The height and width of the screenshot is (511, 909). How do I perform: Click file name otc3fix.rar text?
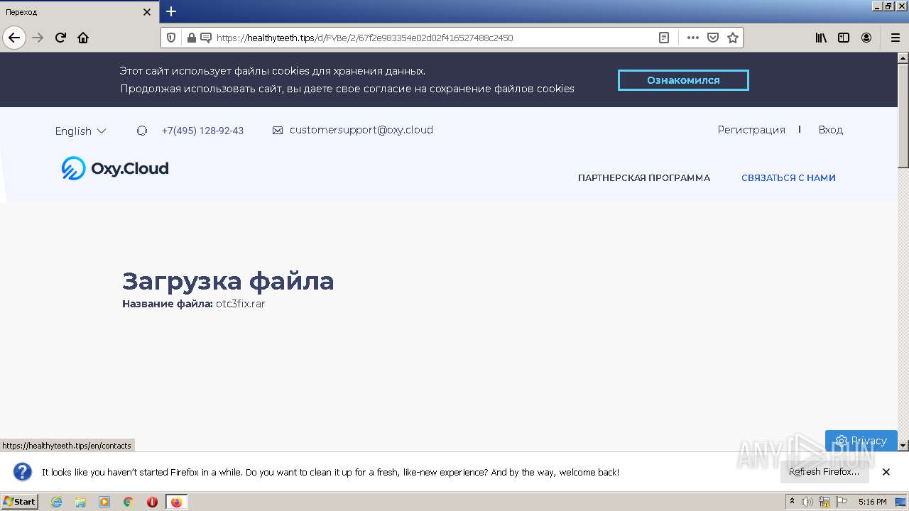click(x=241, y=304)
